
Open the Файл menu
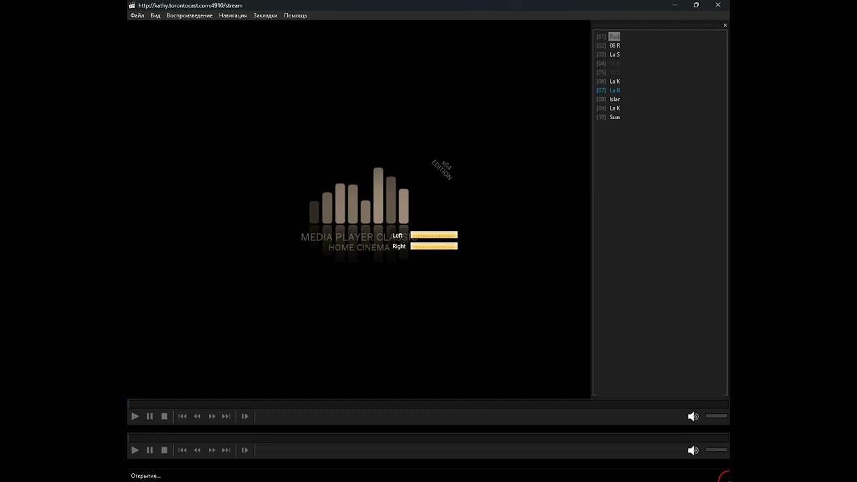click(137, 15)
